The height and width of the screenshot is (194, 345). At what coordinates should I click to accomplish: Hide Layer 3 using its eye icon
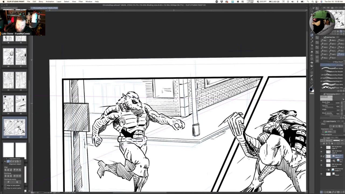pos(321,148)
